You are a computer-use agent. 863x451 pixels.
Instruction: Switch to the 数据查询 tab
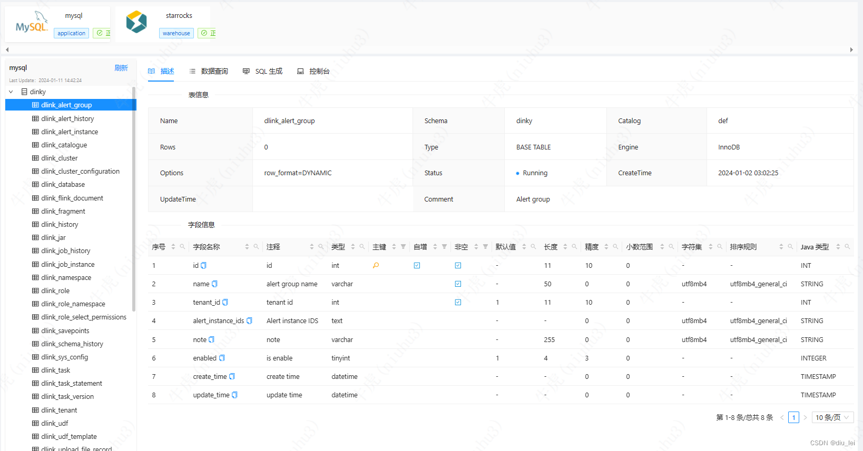coord(209,72)
